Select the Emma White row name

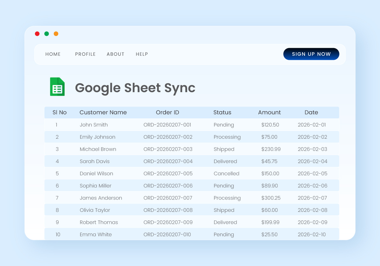point(96,235)
